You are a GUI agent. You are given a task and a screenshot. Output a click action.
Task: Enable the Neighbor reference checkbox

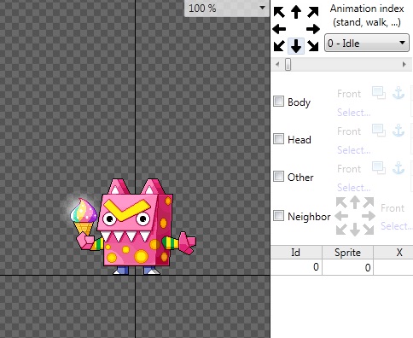(278, 216)
